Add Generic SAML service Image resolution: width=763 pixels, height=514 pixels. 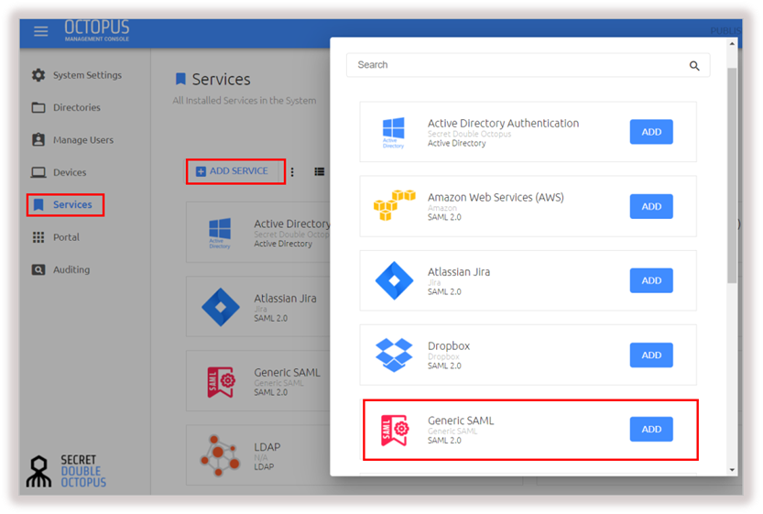[x=651, y=429]
